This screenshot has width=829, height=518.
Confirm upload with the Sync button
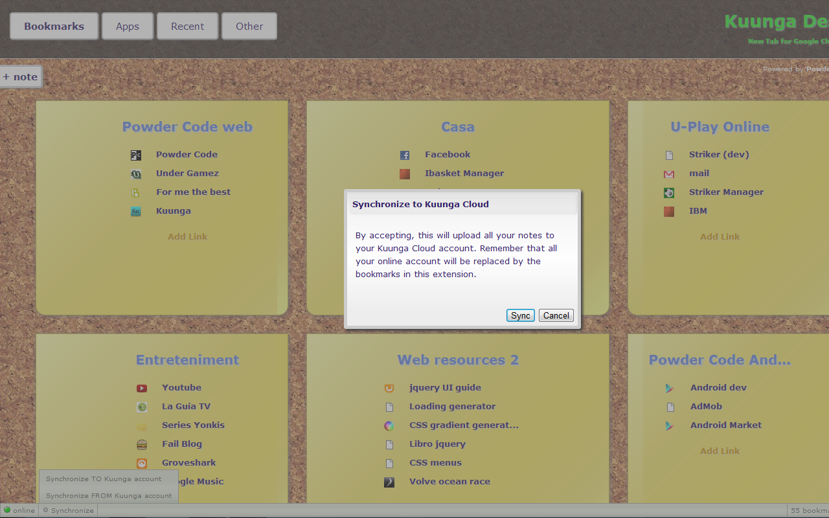click(521, 315)
